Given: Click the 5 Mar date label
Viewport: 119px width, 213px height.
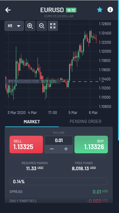Looking at the screenshot, I should (73, 113).
